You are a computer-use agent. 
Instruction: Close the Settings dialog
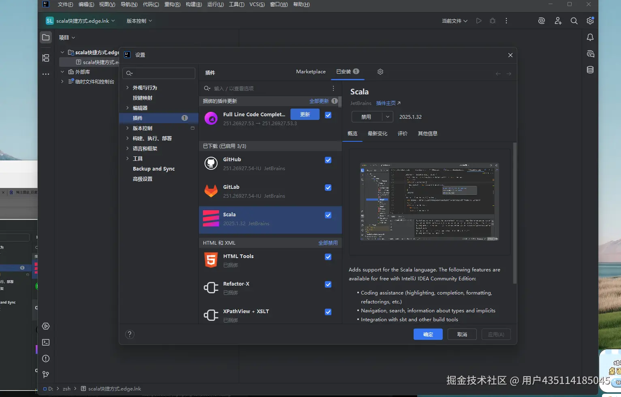click(510, 55)
